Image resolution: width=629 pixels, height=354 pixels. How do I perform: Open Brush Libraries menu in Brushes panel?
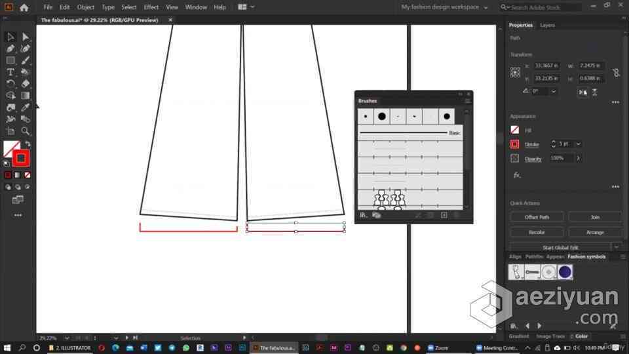(x=363, y=215)
